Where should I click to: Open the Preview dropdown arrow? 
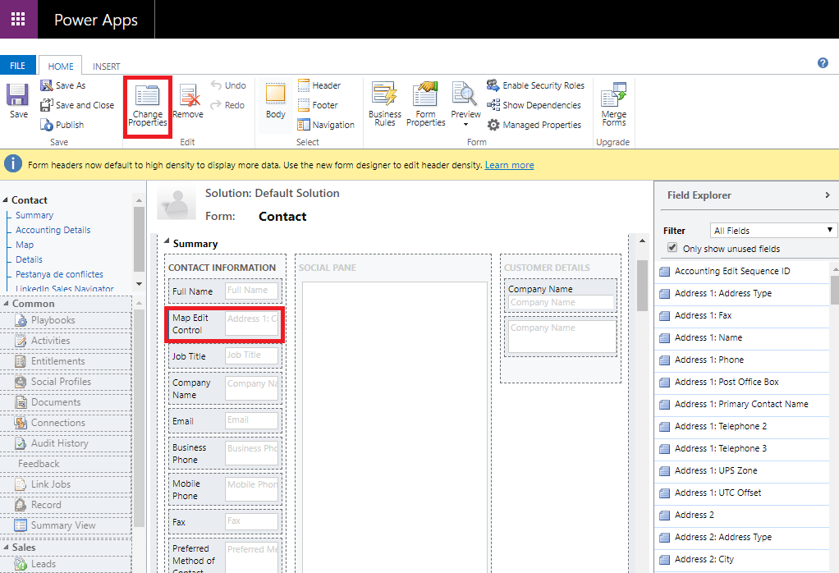pyautogui.click(x=465, y=125)
